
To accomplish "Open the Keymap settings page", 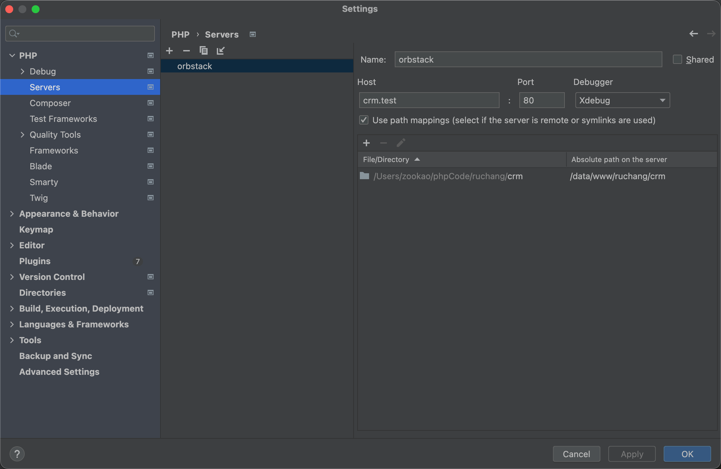I will [36, 230].
